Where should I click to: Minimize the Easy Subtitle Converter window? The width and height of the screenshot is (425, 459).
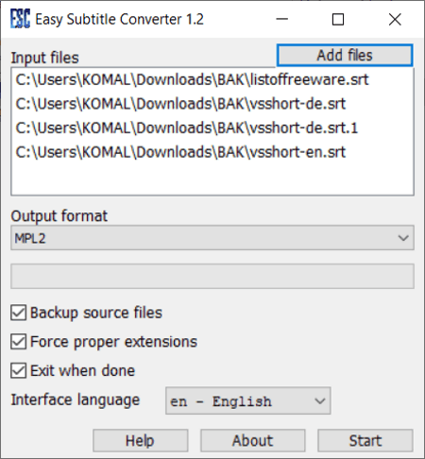(x=281, y=19)
